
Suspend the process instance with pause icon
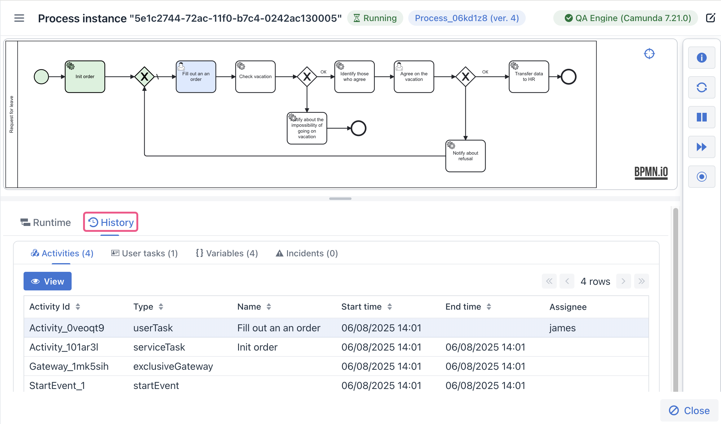(702, 117)
